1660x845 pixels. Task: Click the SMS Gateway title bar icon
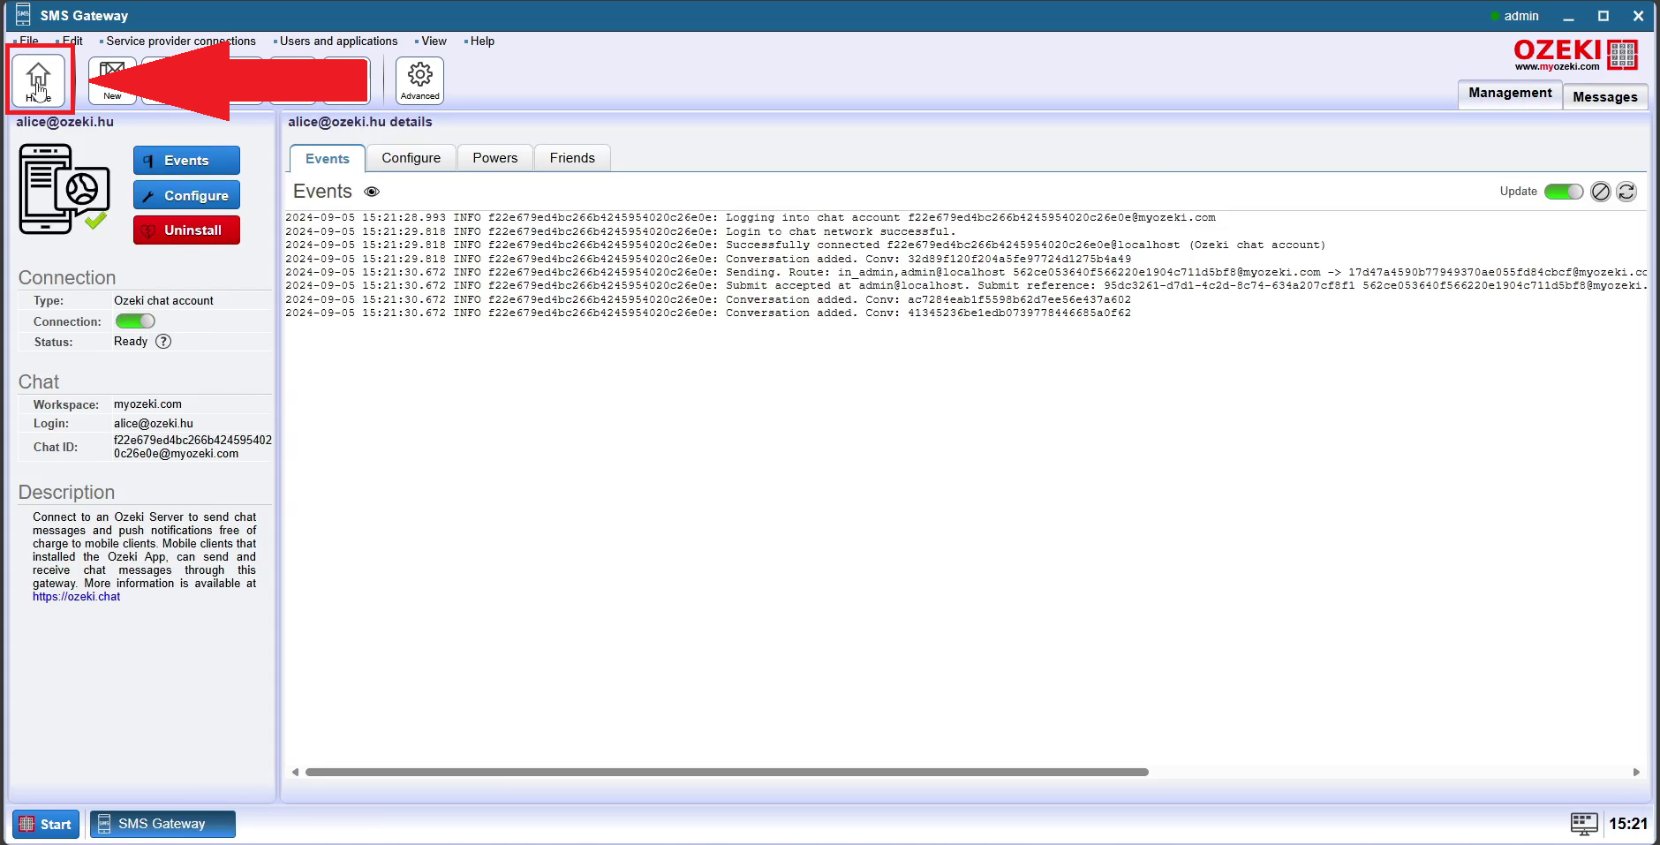pos(23,15)
